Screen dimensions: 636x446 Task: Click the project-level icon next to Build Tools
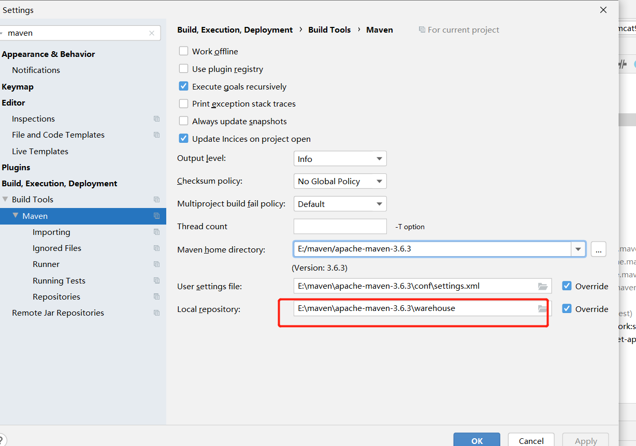click(x=156, y=200)
